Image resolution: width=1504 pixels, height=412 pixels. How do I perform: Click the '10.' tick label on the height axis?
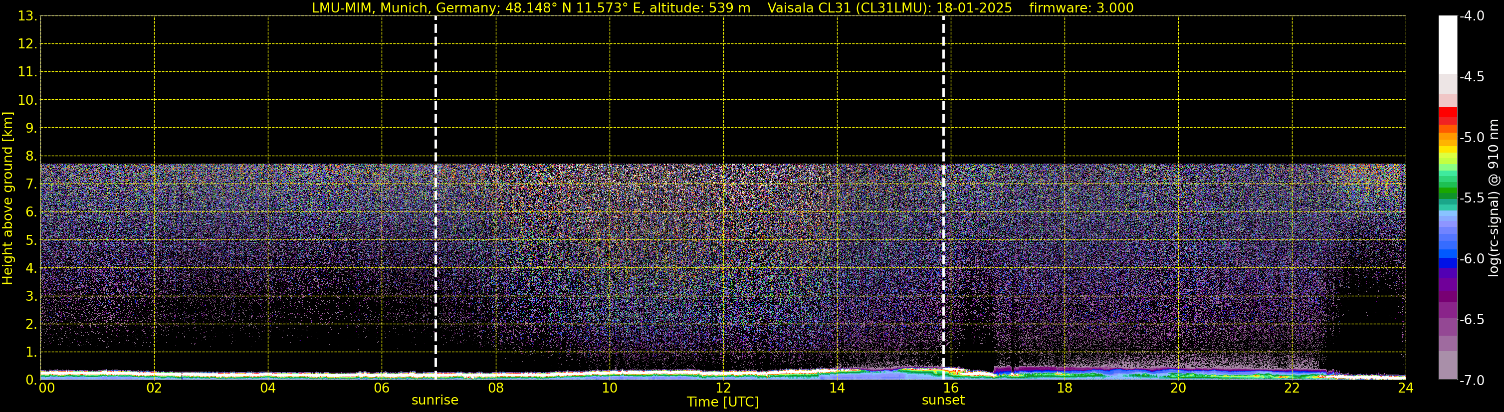click(27, 100)
